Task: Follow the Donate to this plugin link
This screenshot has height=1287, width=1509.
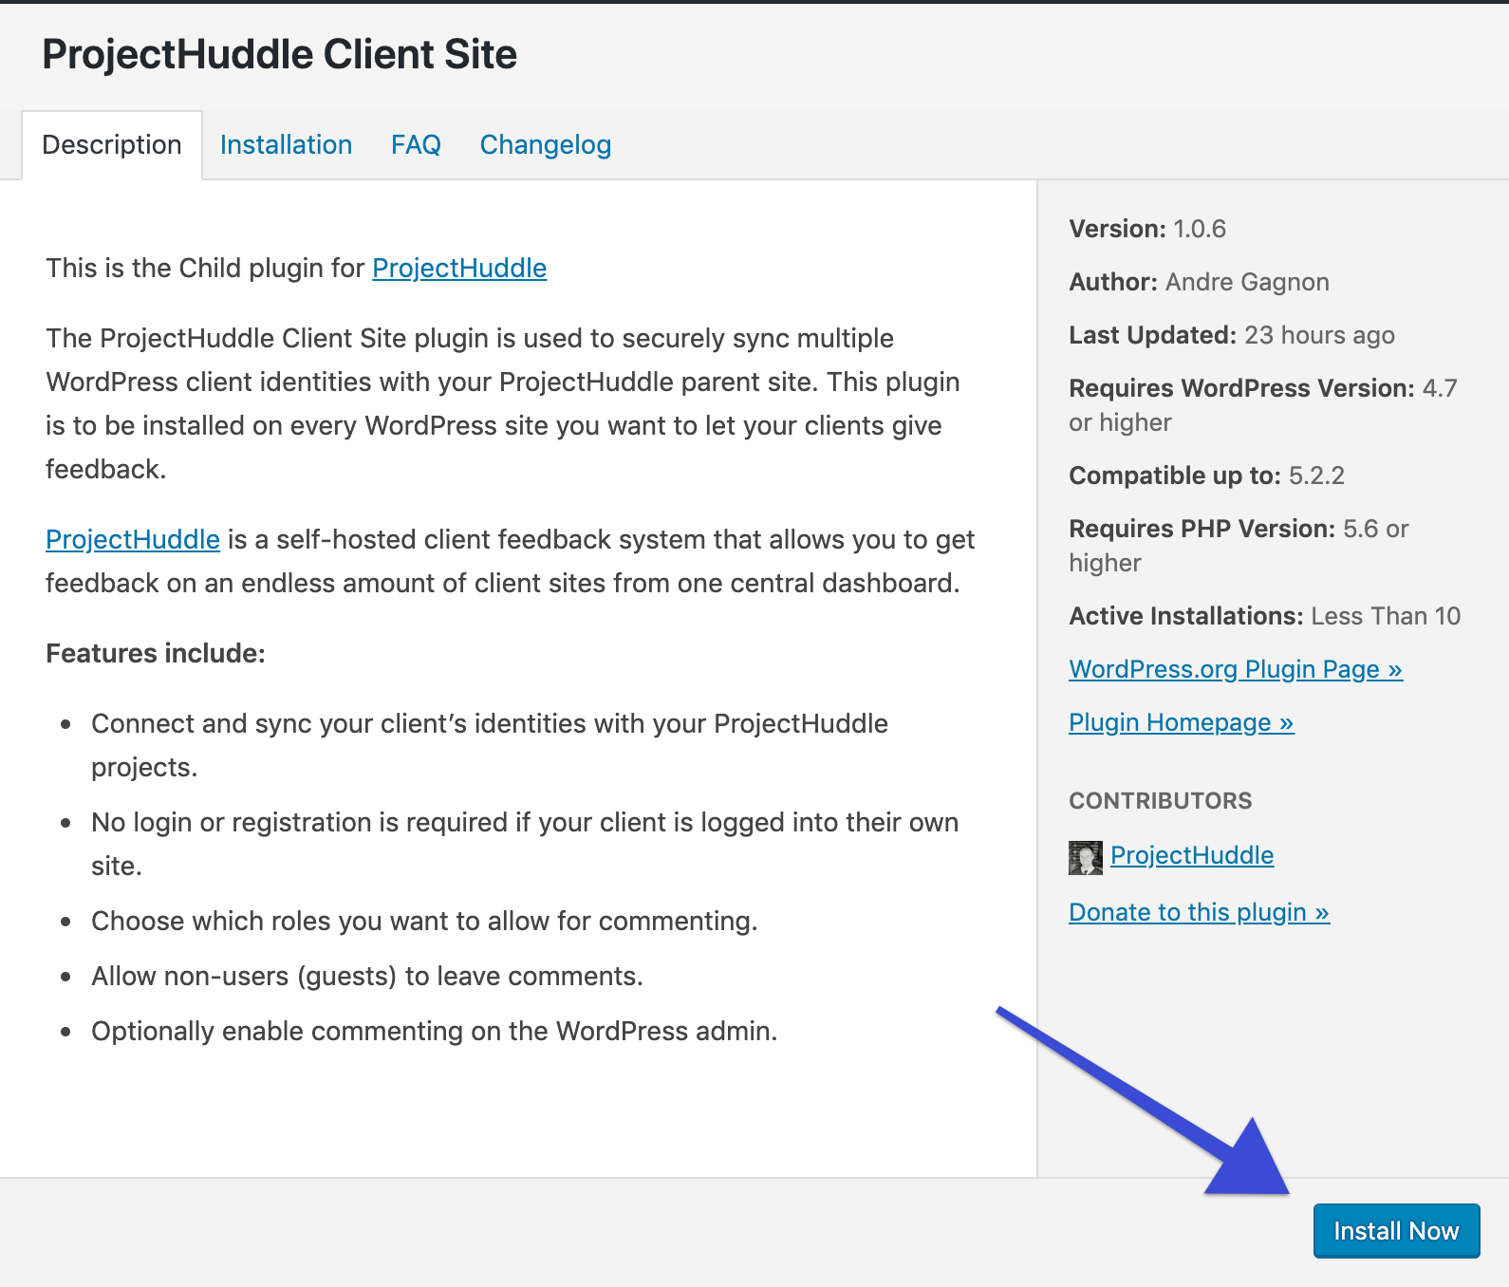Action: (x=1199, y=912)
